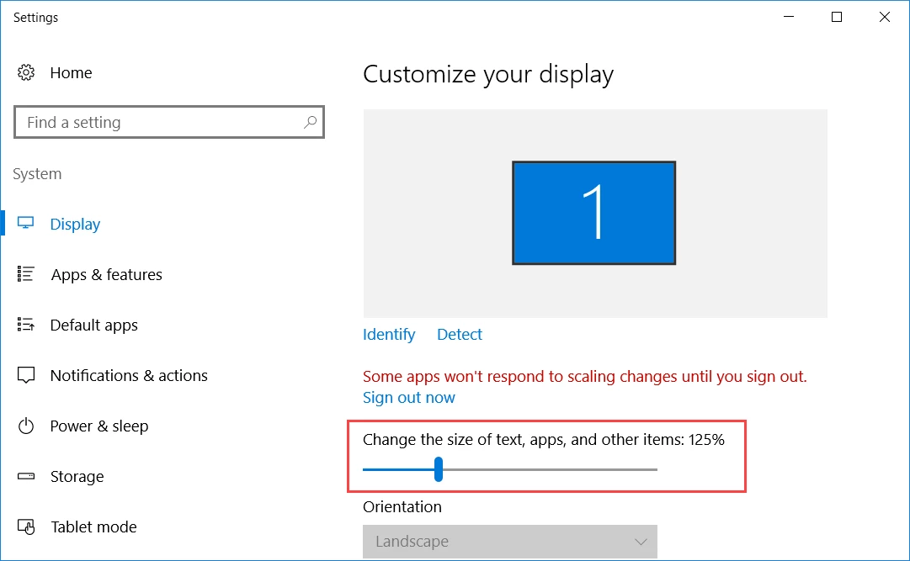
Task: Click the 'Change the size of text' label
Action: [x=544, y=440]
